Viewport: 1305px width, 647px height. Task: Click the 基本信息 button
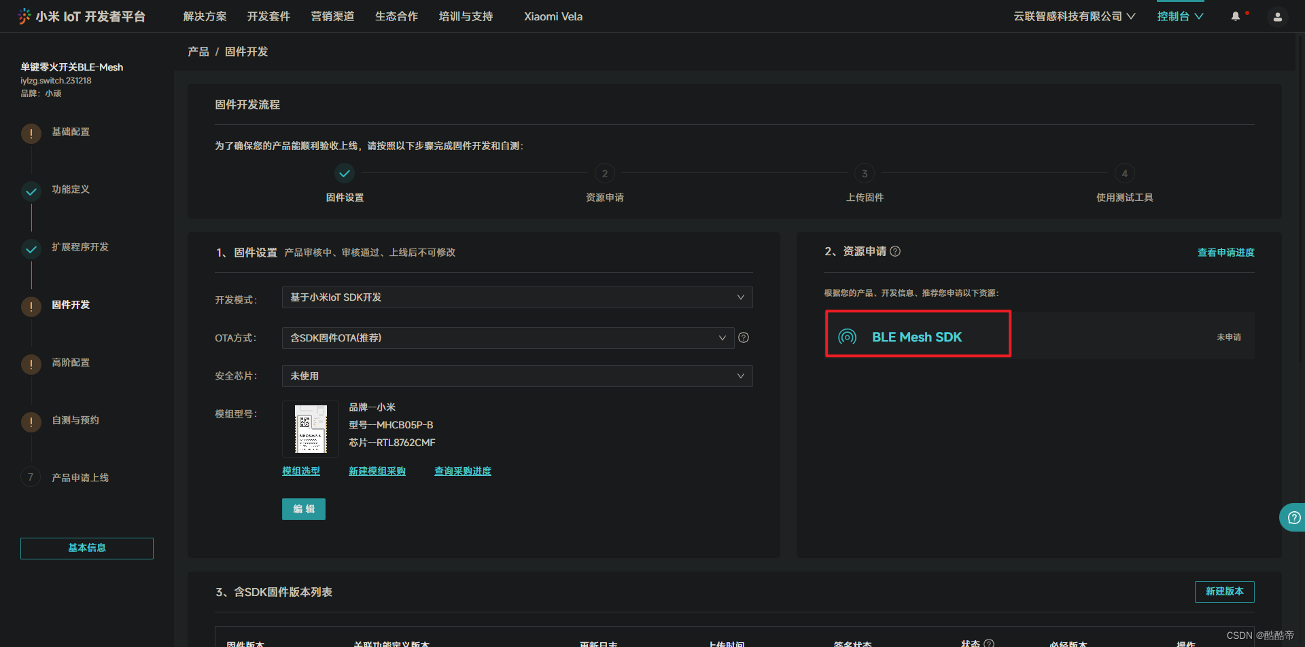coord(87,549)
